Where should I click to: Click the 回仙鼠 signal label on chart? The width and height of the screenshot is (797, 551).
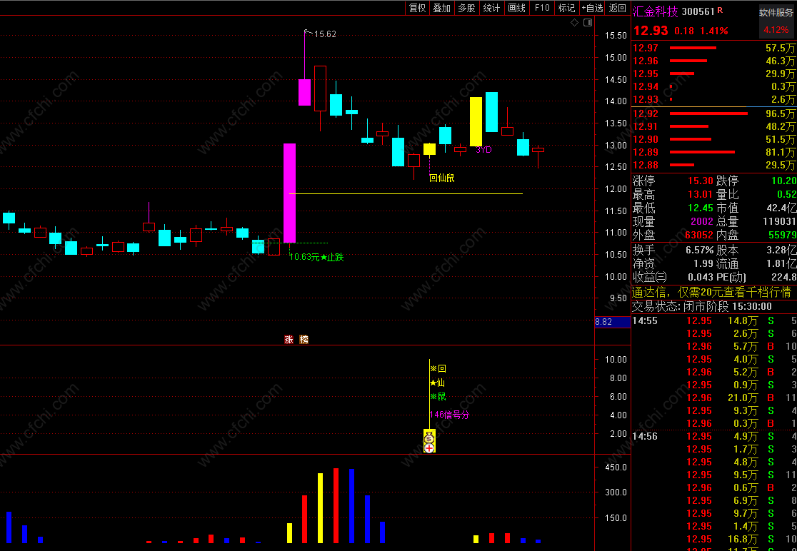pos(441,178)
